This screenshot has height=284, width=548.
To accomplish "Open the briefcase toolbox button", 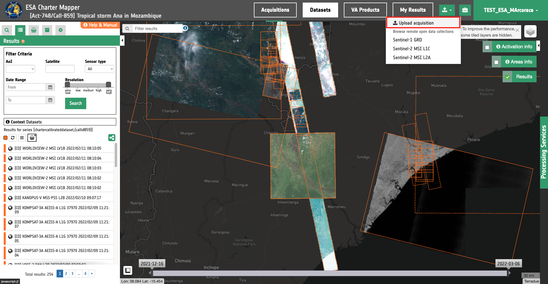I will (x=465, y=10).
